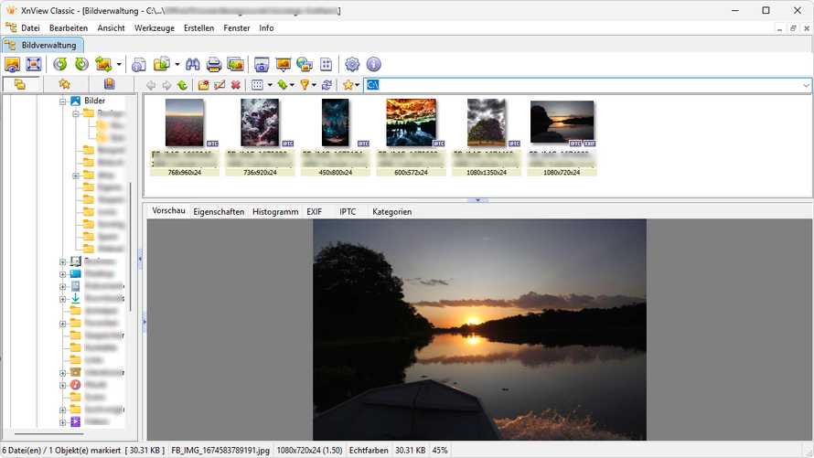Click the screen capture camera icon
Viewport: 814px width, 458px height.
click(x=262, y=64)
